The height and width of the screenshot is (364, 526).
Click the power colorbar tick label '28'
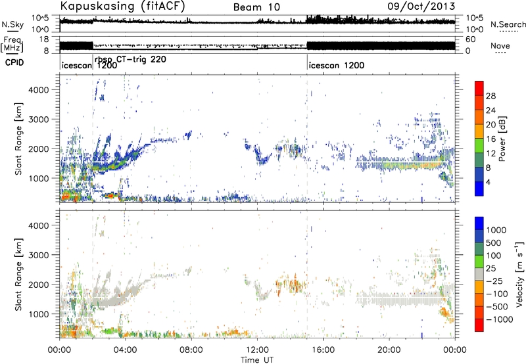(490, 96)
